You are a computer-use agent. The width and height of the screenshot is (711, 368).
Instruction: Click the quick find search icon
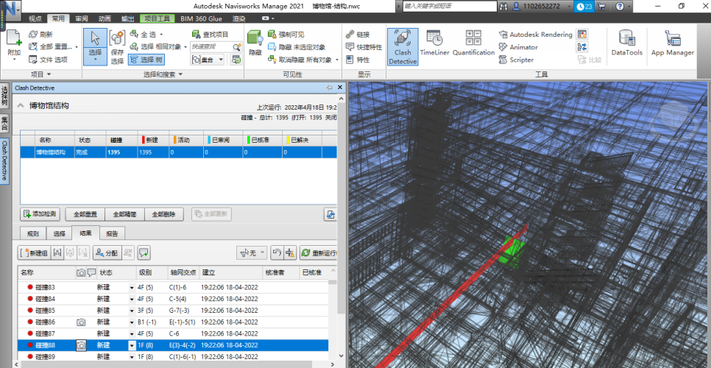click(x=237, y=47)
